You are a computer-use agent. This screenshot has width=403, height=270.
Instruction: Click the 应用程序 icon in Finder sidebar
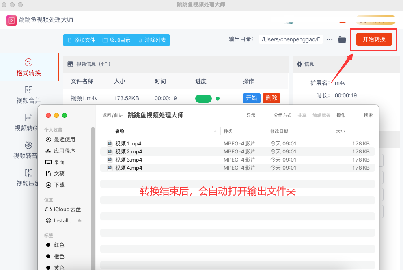(48, 151)
